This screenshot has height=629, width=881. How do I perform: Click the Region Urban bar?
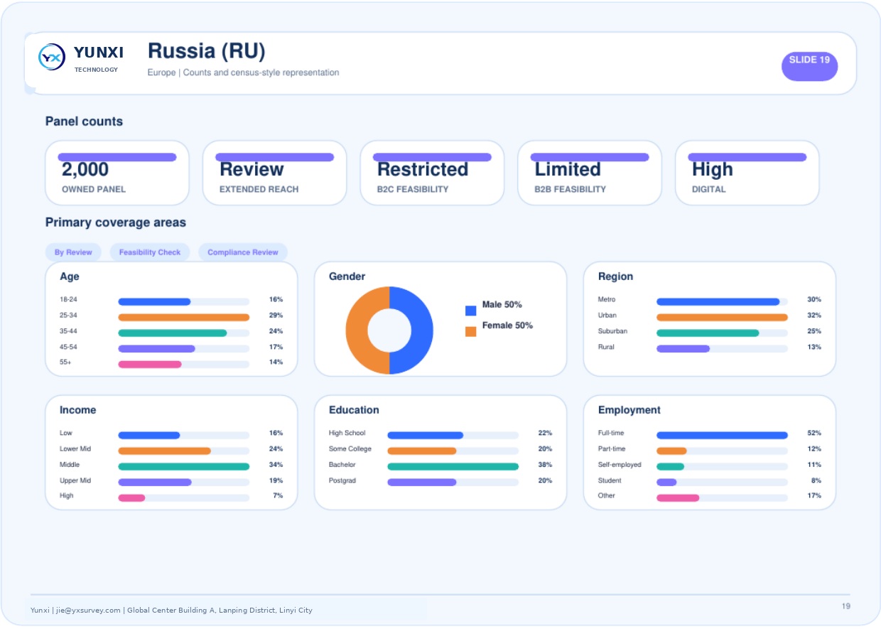(722, 317)
